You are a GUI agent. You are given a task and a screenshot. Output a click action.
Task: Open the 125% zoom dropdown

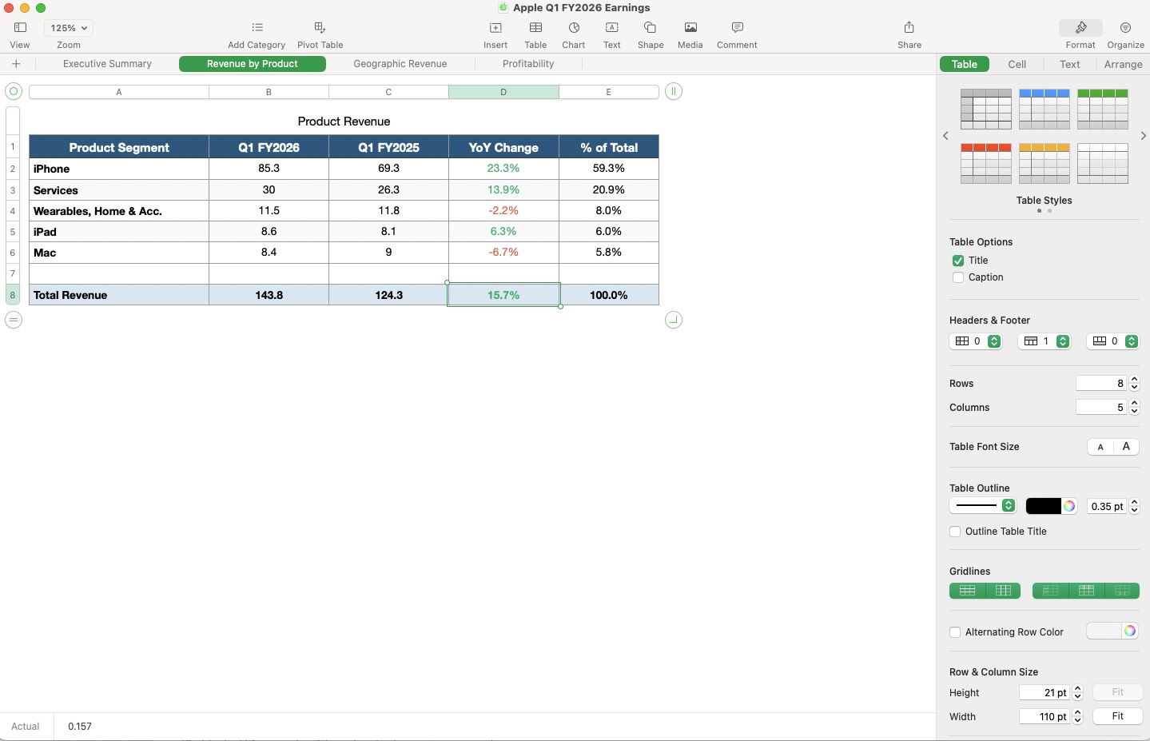70,28
